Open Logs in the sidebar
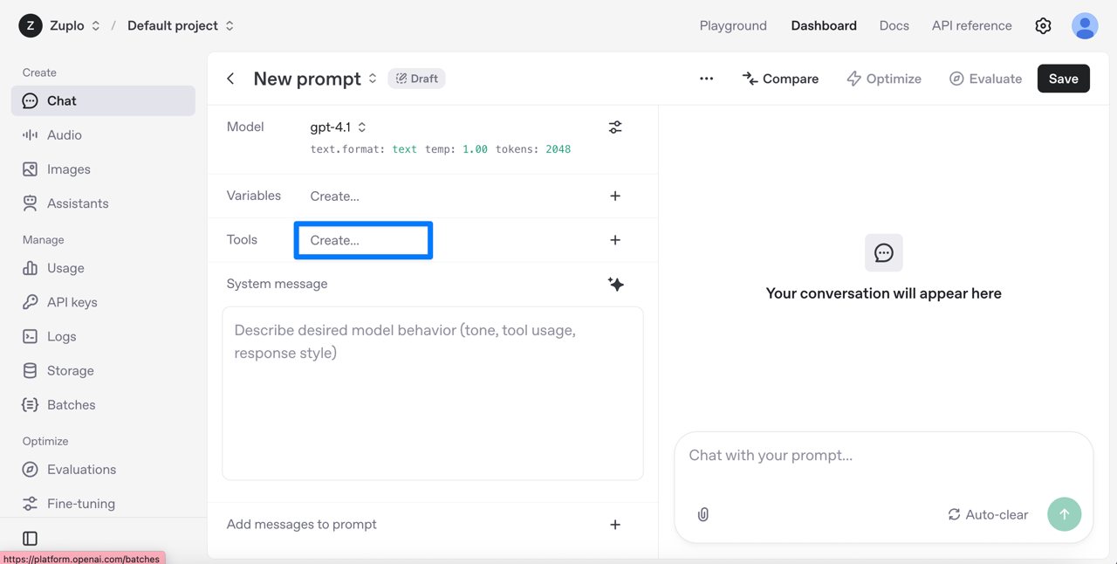Viewport: 1117px width, 564px height. pyautogui.click(x=103, y=336)
